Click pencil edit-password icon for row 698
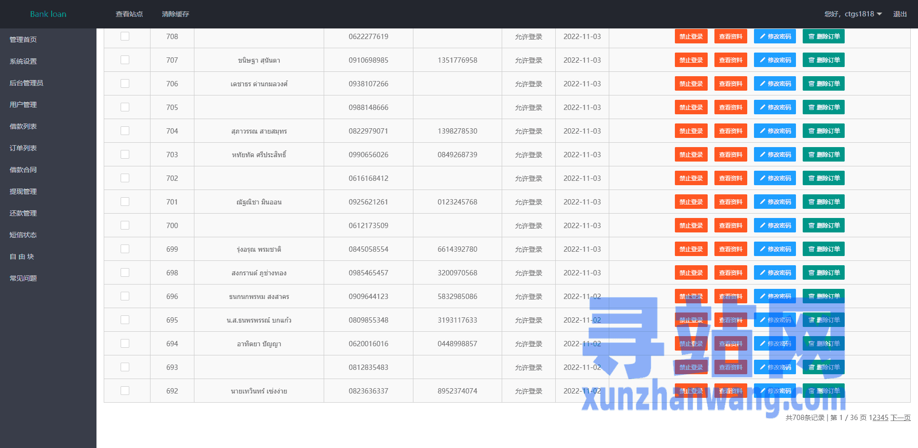Screen dimensions: 918x448 tap(763, 273)
